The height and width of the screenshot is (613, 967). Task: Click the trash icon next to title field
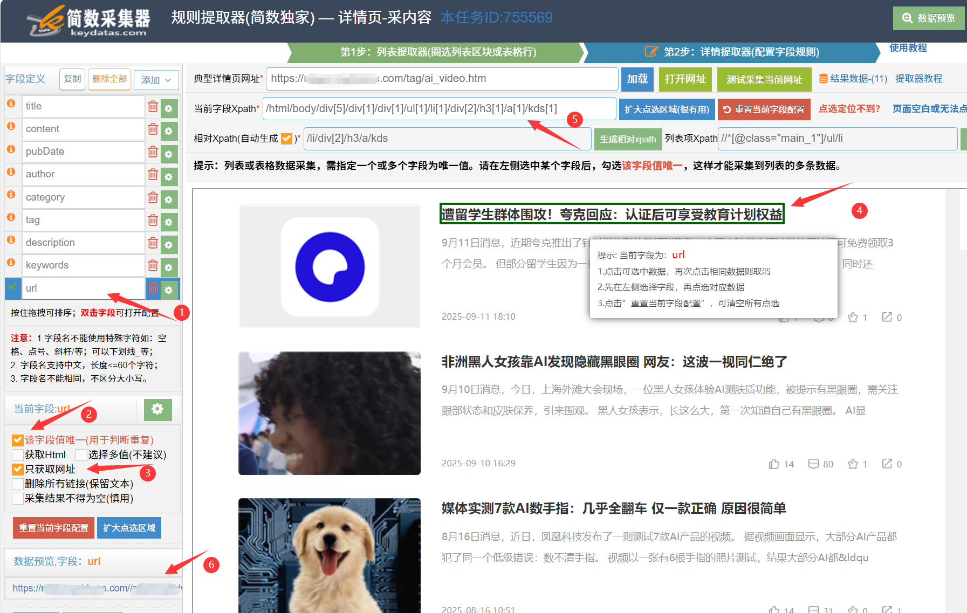[x=153, y=107]
